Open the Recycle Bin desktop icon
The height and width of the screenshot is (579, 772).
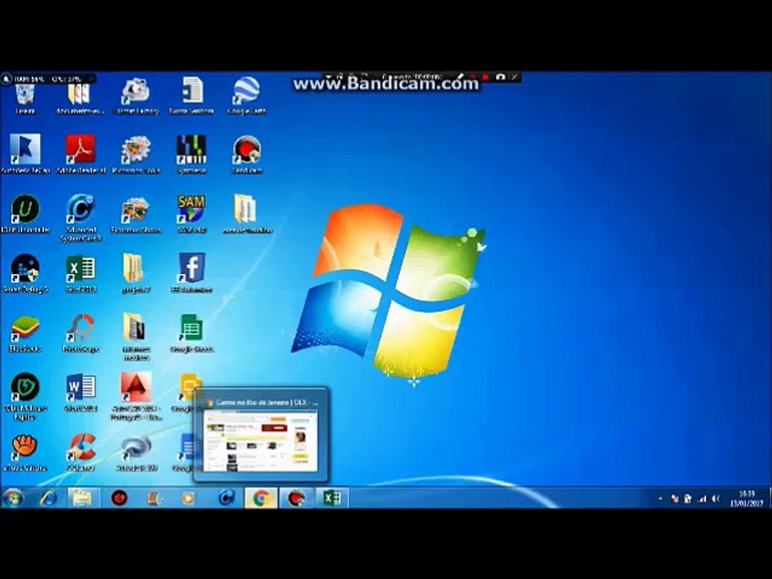pyautogui.click(x=25, y=96)
